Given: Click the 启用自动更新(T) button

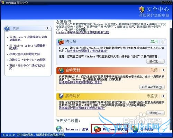Looking at the screenshot, I should coord(152,87).
